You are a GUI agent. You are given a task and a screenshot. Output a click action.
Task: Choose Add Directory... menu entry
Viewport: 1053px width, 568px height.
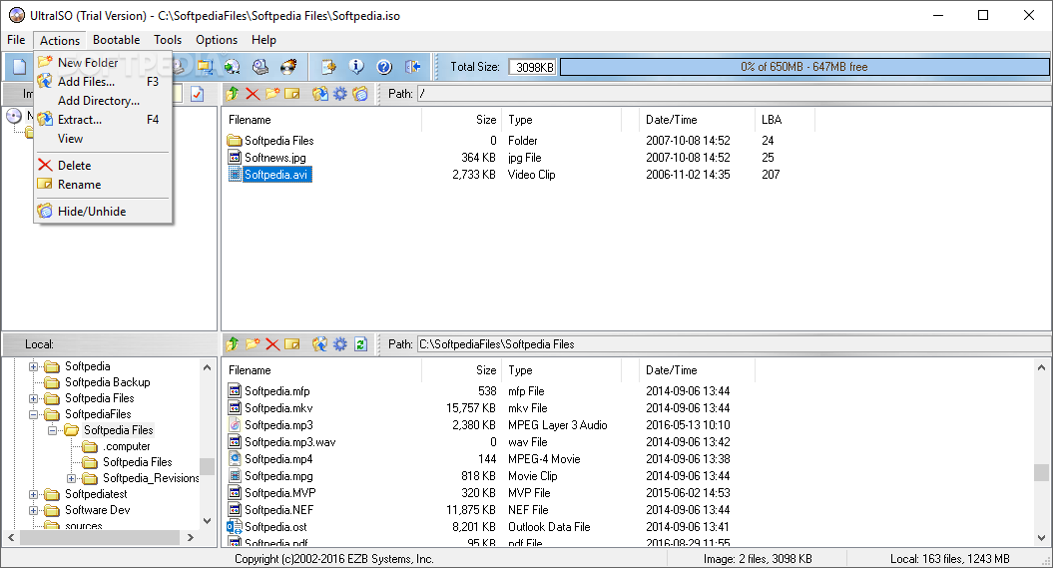coord(103,101)
